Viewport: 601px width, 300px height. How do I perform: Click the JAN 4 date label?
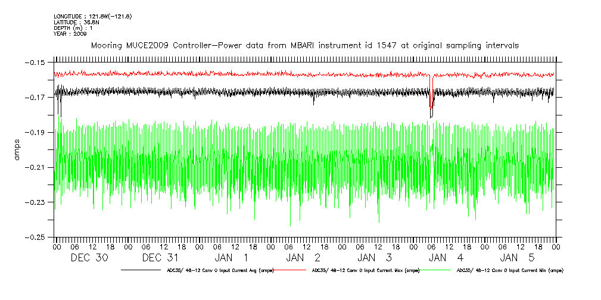point(447,258)
